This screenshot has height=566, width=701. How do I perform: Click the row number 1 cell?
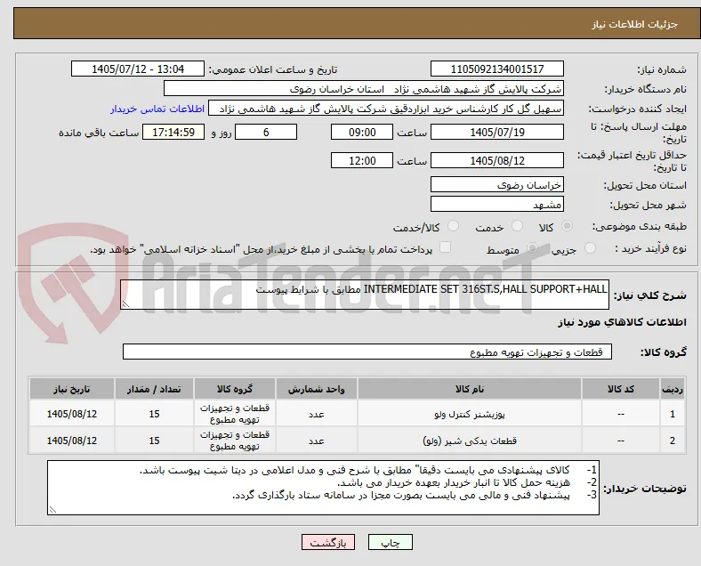672,414
